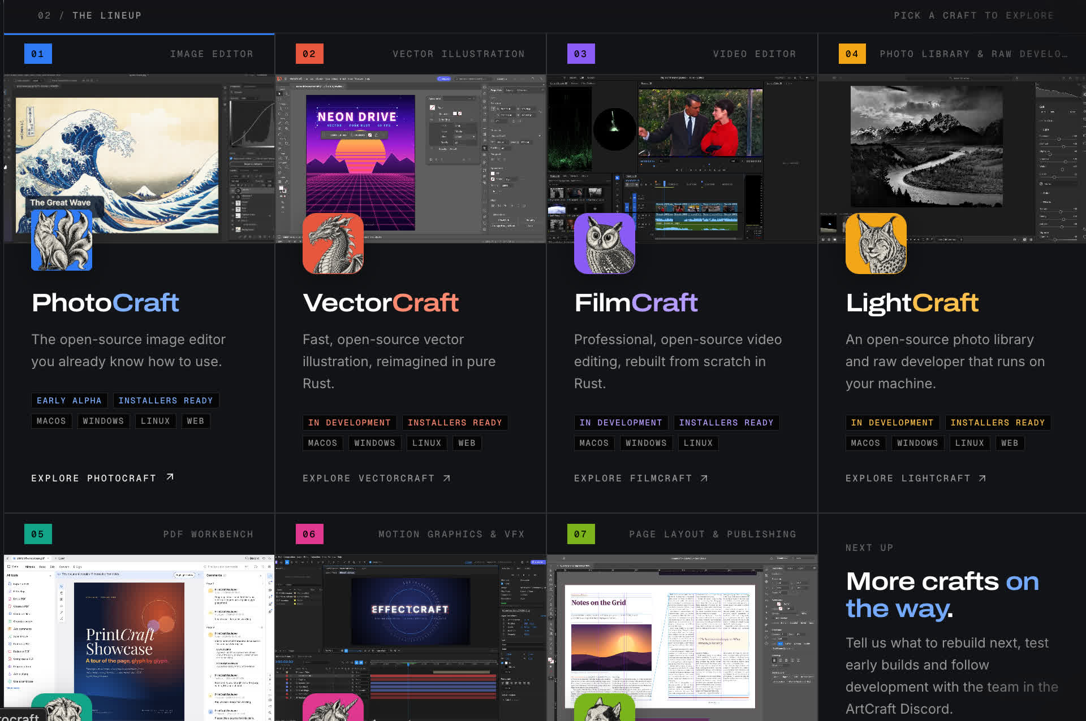This screenshot has width=1086, height=721.
Task: Open the Explore LightCraft link
Action: coord(916,478)
